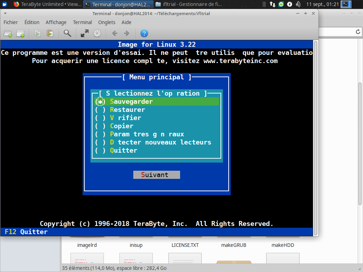Click the Paste toolbar icon

coord(50,34)
